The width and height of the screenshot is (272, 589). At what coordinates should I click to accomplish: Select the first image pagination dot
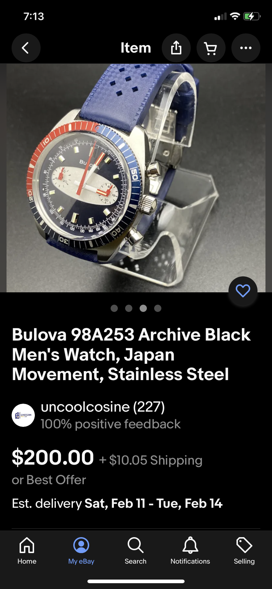114,308
